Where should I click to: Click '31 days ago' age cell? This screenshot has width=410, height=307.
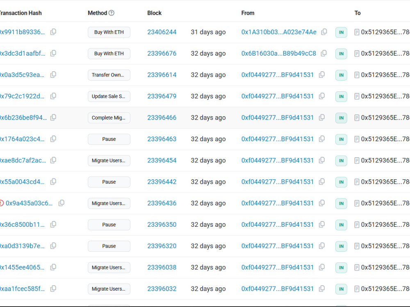(208, 32)
